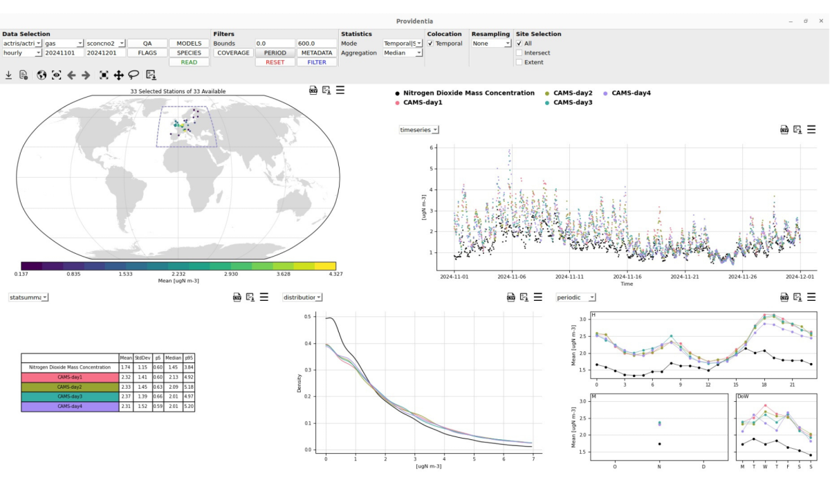This screenshot has height=498, width=830.
Task: Click the download arrow icon in toolbar
Action: click(9, 75)
